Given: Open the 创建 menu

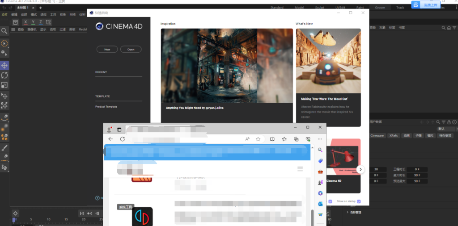Looking at the screenshot, I should point(24,15).
